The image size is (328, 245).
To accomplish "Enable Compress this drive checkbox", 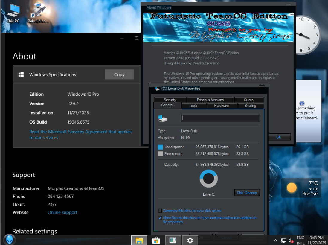I will pyautogui.click(x=160, y=211).
